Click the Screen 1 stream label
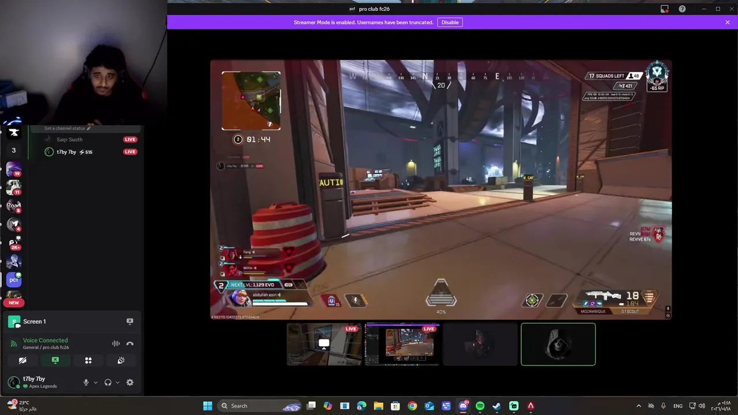The width and height of the screenshot is (738, 415). (34, 322)
